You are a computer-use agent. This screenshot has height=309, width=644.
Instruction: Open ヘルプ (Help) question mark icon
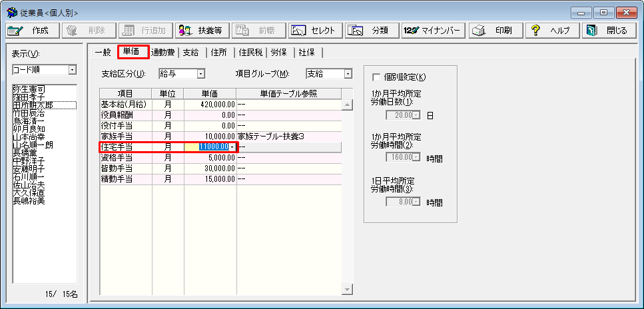point(535,31)
